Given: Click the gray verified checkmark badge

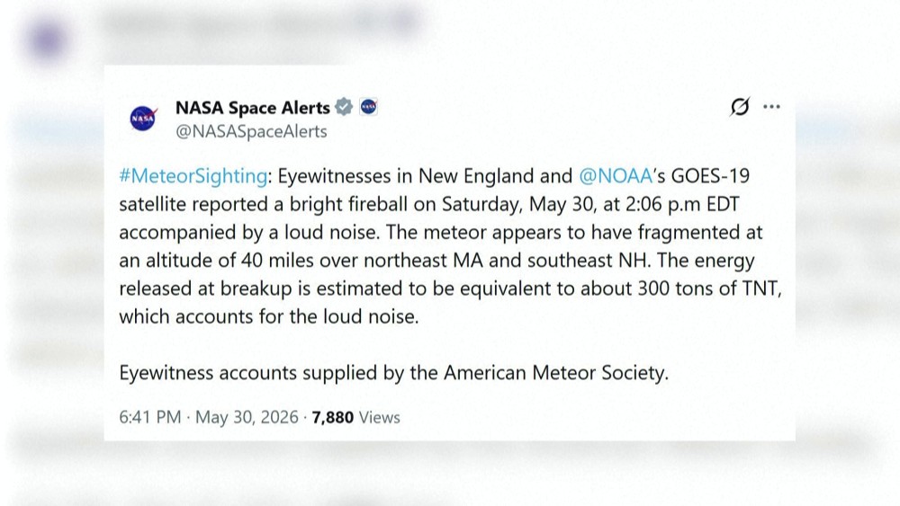Looking at the screenshot, I should 343,107.
